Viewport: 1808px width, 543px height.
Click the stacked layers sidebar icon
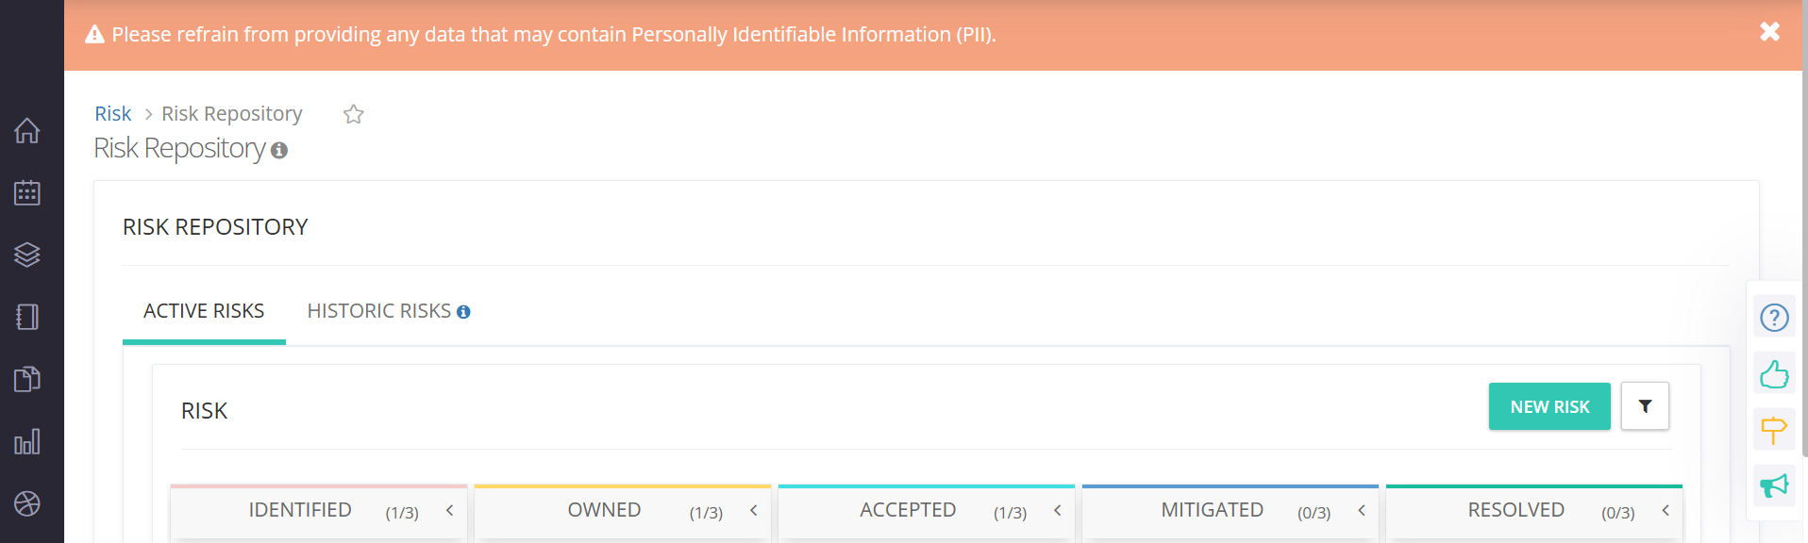point(27,255)
